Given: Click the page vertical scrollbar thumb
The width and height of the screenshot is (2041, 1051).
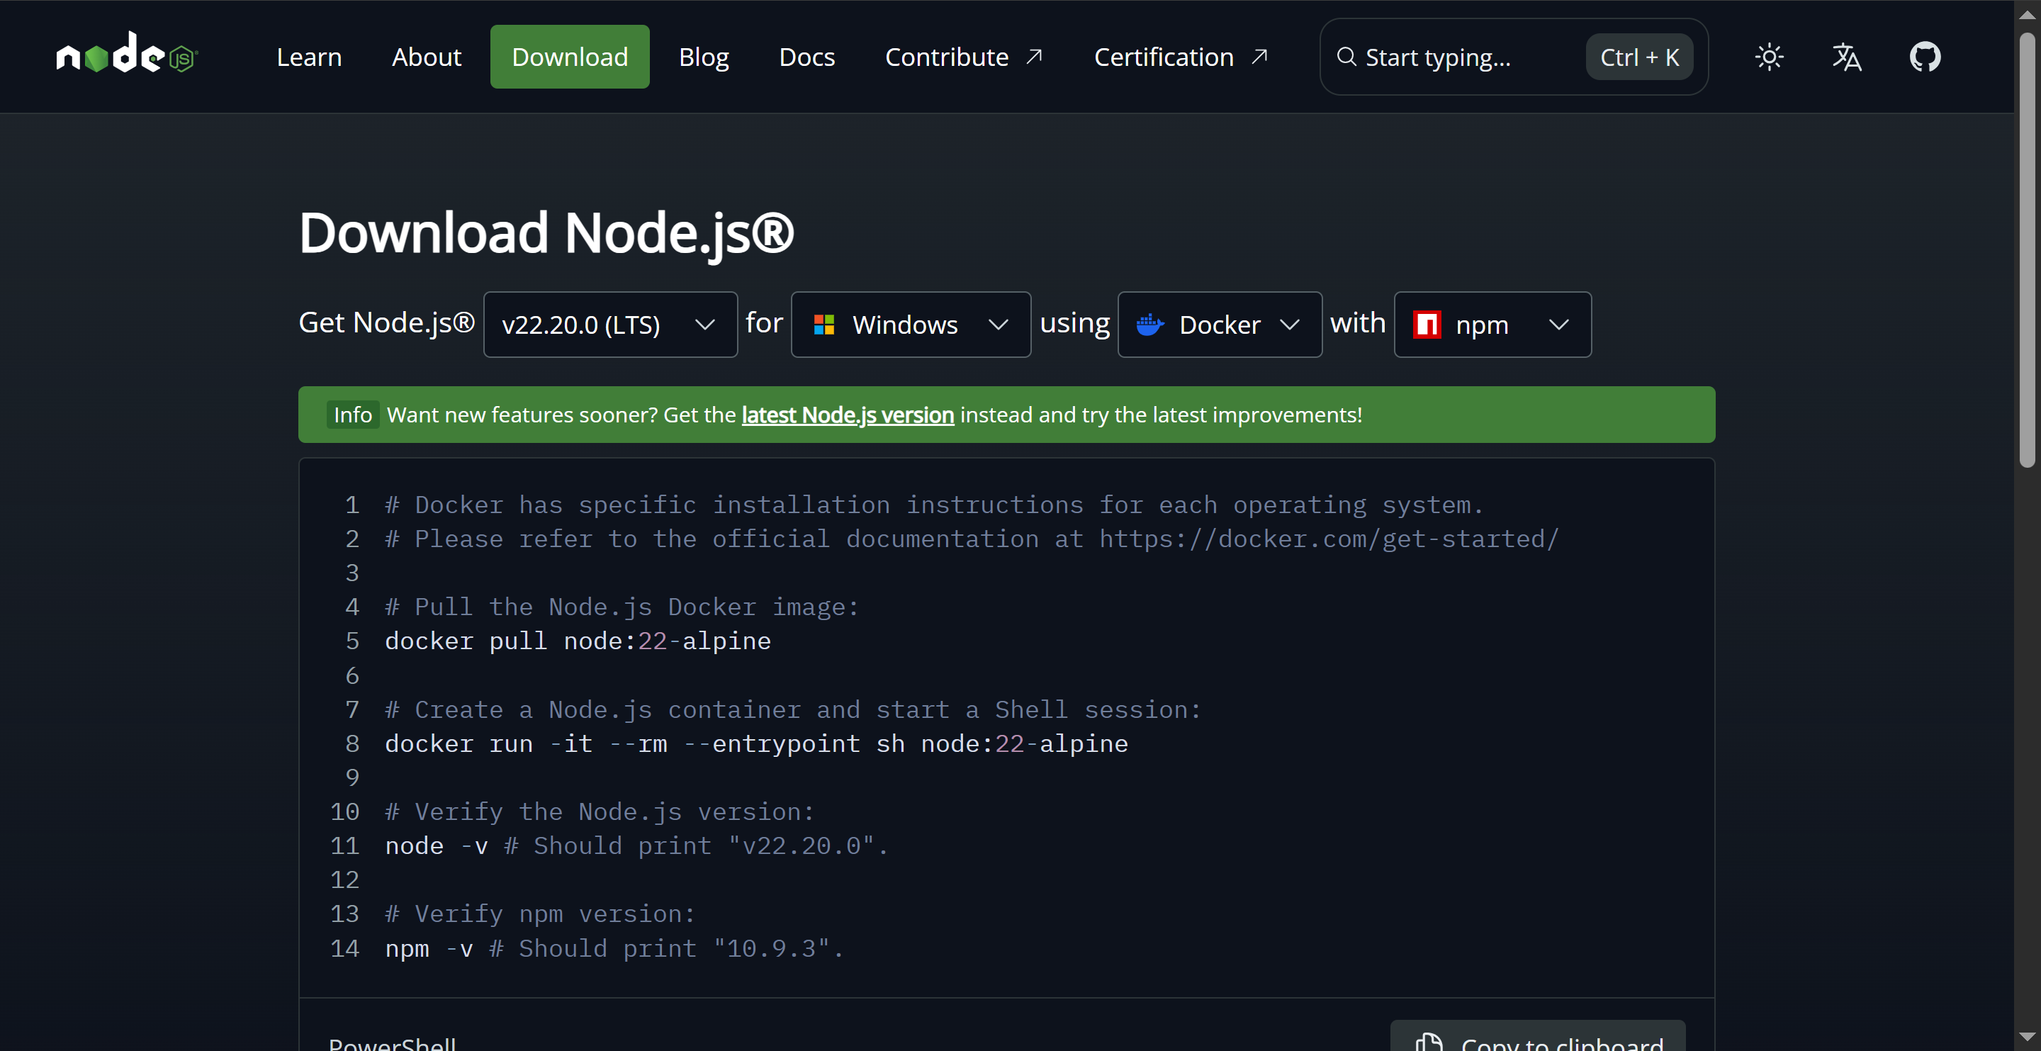Looking at the screenshot, I should 2027,249.
